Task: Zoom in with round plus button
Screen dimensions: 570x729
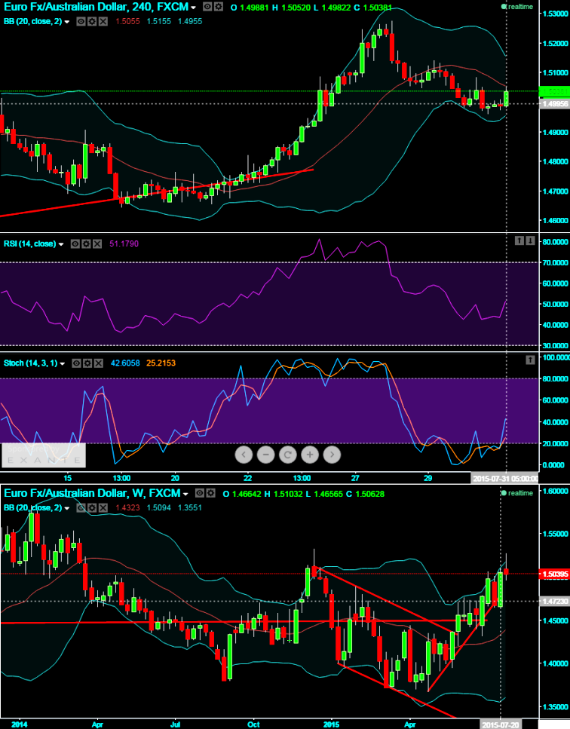Action: [310, 455]
